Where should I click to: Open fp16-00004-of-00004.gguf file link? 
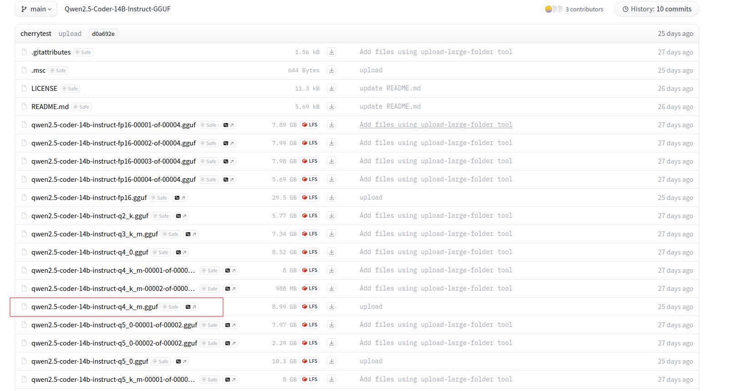coord(113,179)
